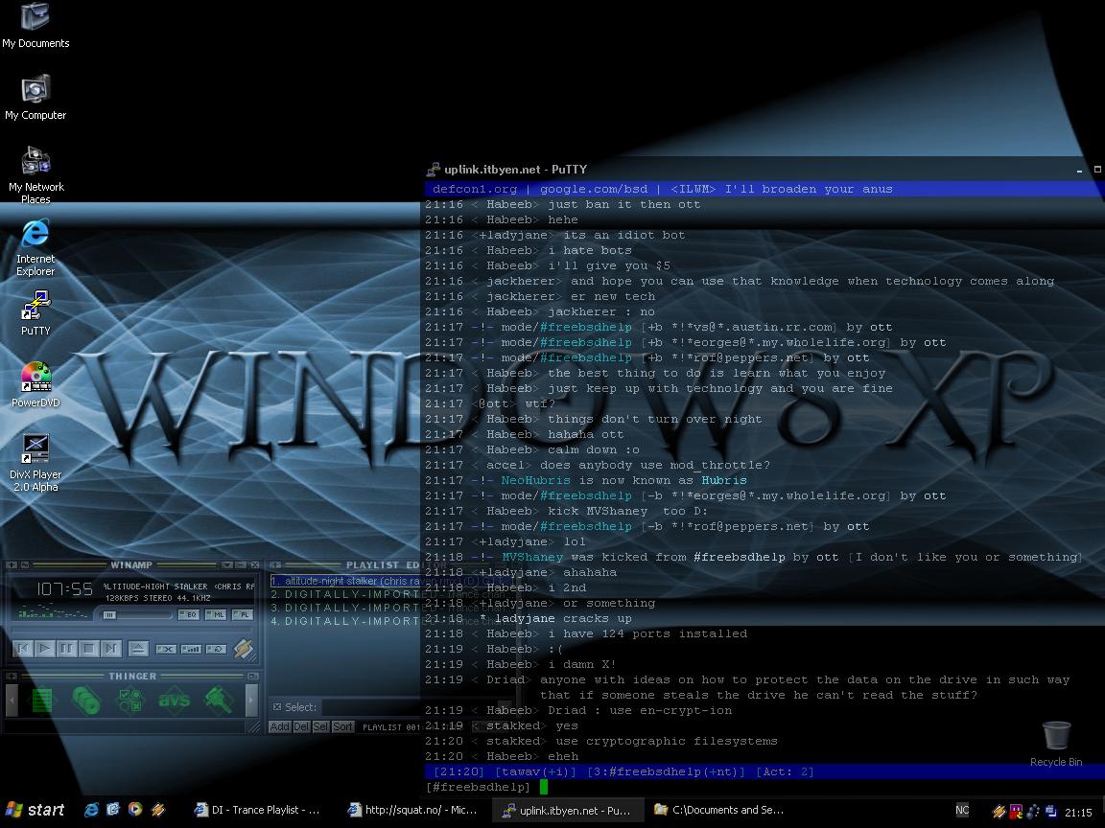Click Winamp's eject (open file) button

138,649
